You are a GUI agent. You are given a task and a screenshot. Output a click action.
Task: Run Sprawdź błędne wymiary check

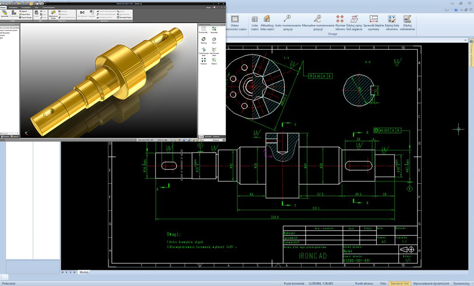(373, 23)
